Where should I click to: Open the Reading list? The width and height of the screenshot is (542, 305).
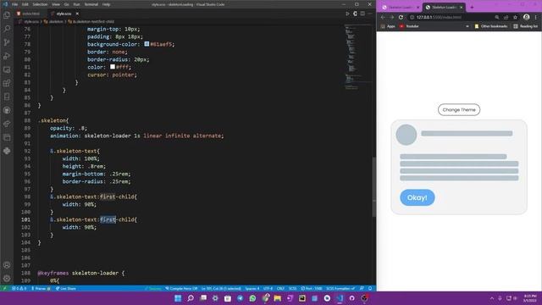coord(525,26)
